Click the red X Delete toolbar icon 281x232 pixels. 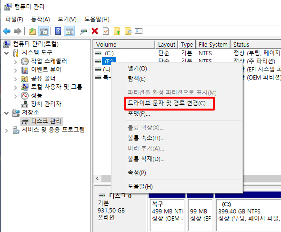coord(95,31)
